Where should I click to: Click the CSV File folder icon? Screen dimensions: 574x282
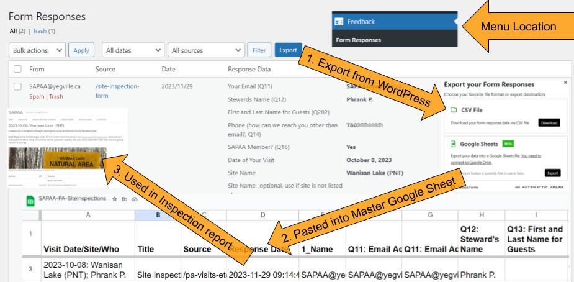point(453,110)
